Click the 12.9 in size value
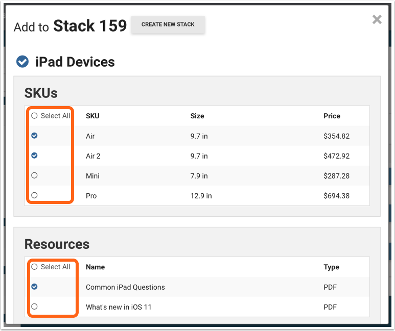Image resolution: width=395 pixels, height=331 pixels. click(201, 196)
